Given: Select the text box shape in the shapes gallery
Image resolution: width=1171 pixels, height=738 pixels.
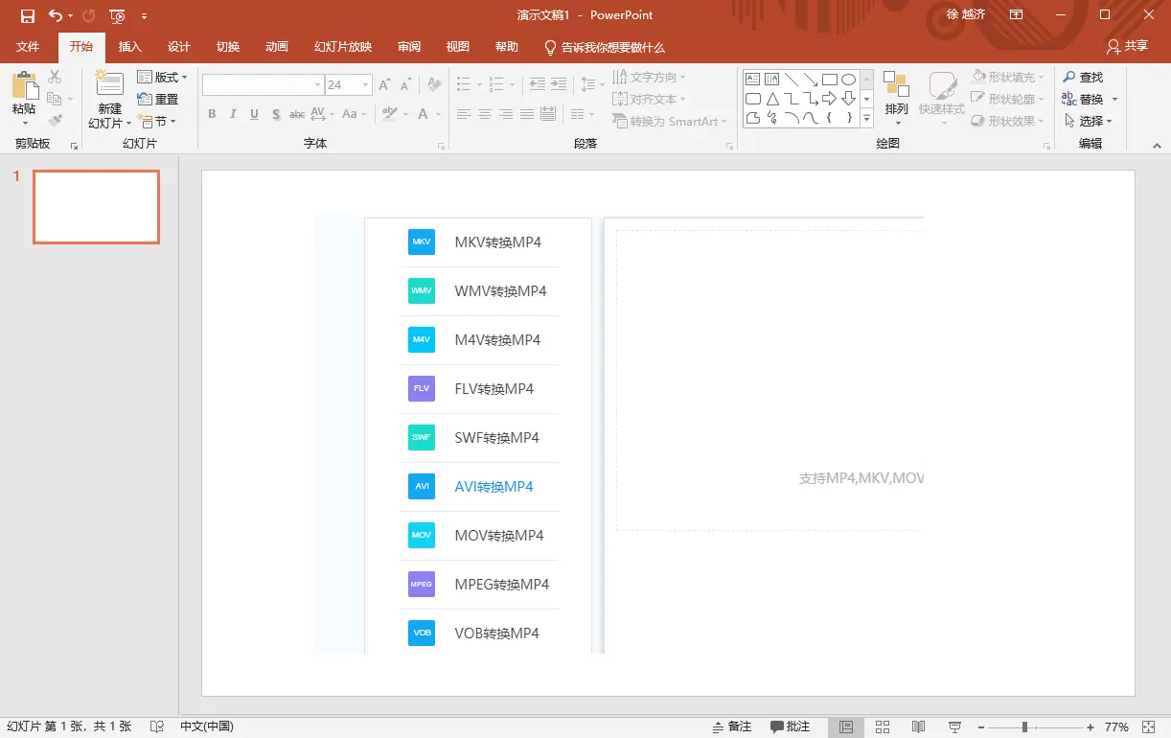Looking at the screenshot, I should coord(752,79).
